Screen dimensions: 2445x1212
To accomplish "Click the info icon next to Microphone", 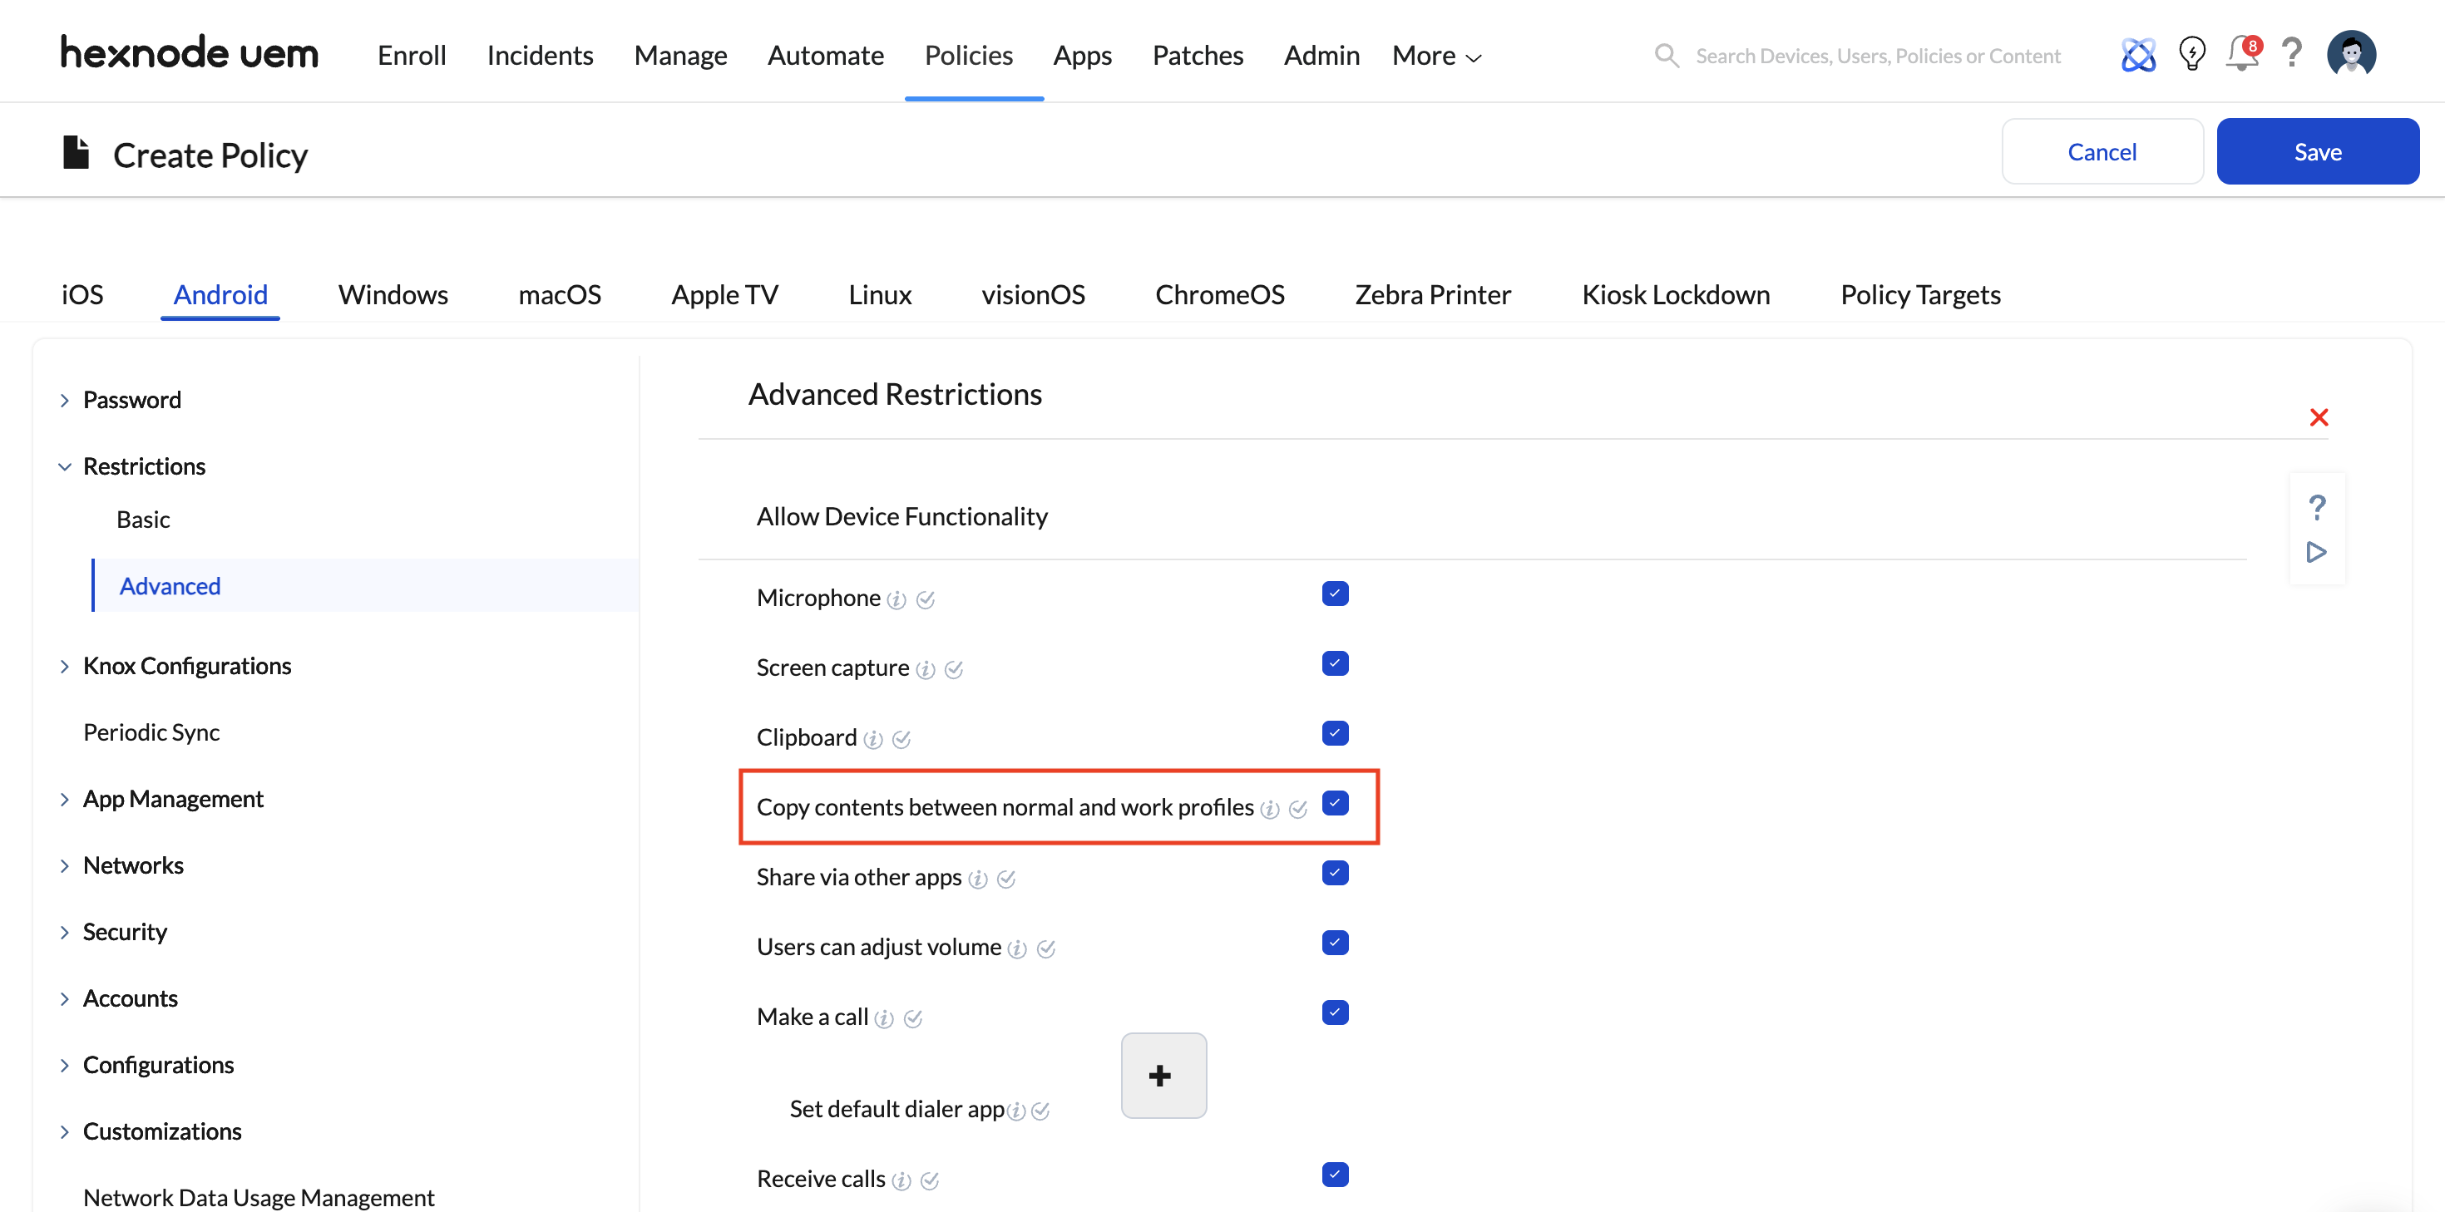I will pos(896,600).
